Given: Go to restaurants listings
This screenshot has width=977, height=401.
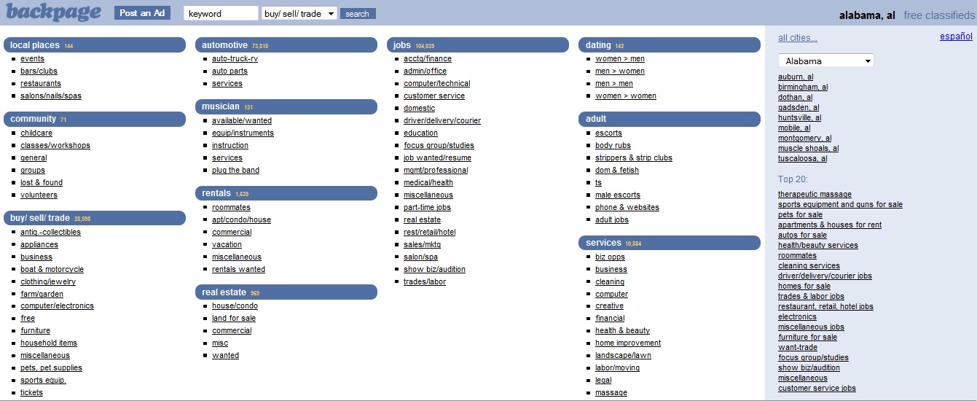Looking at the screenshot, I should (x=41, y=84).
